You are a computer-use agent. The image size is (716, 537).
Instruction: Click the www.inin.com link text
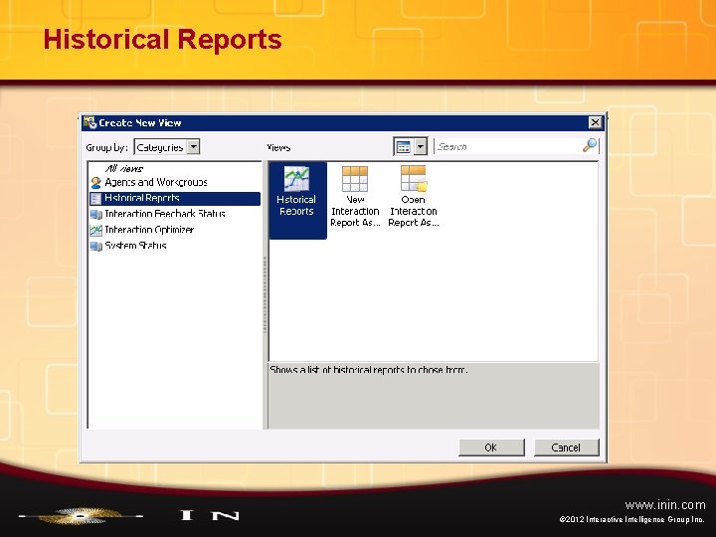click(x=665, y=505)
